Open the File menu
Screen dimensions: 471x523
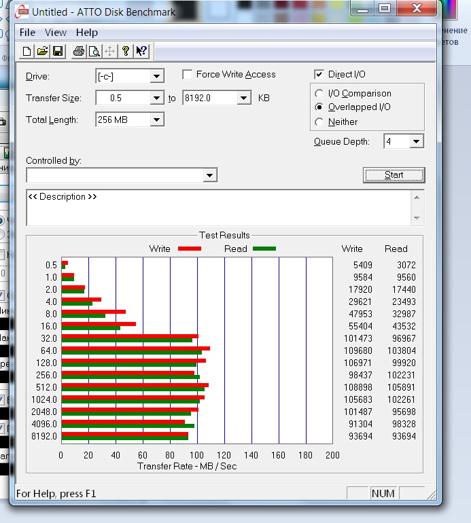click(27, 33)
